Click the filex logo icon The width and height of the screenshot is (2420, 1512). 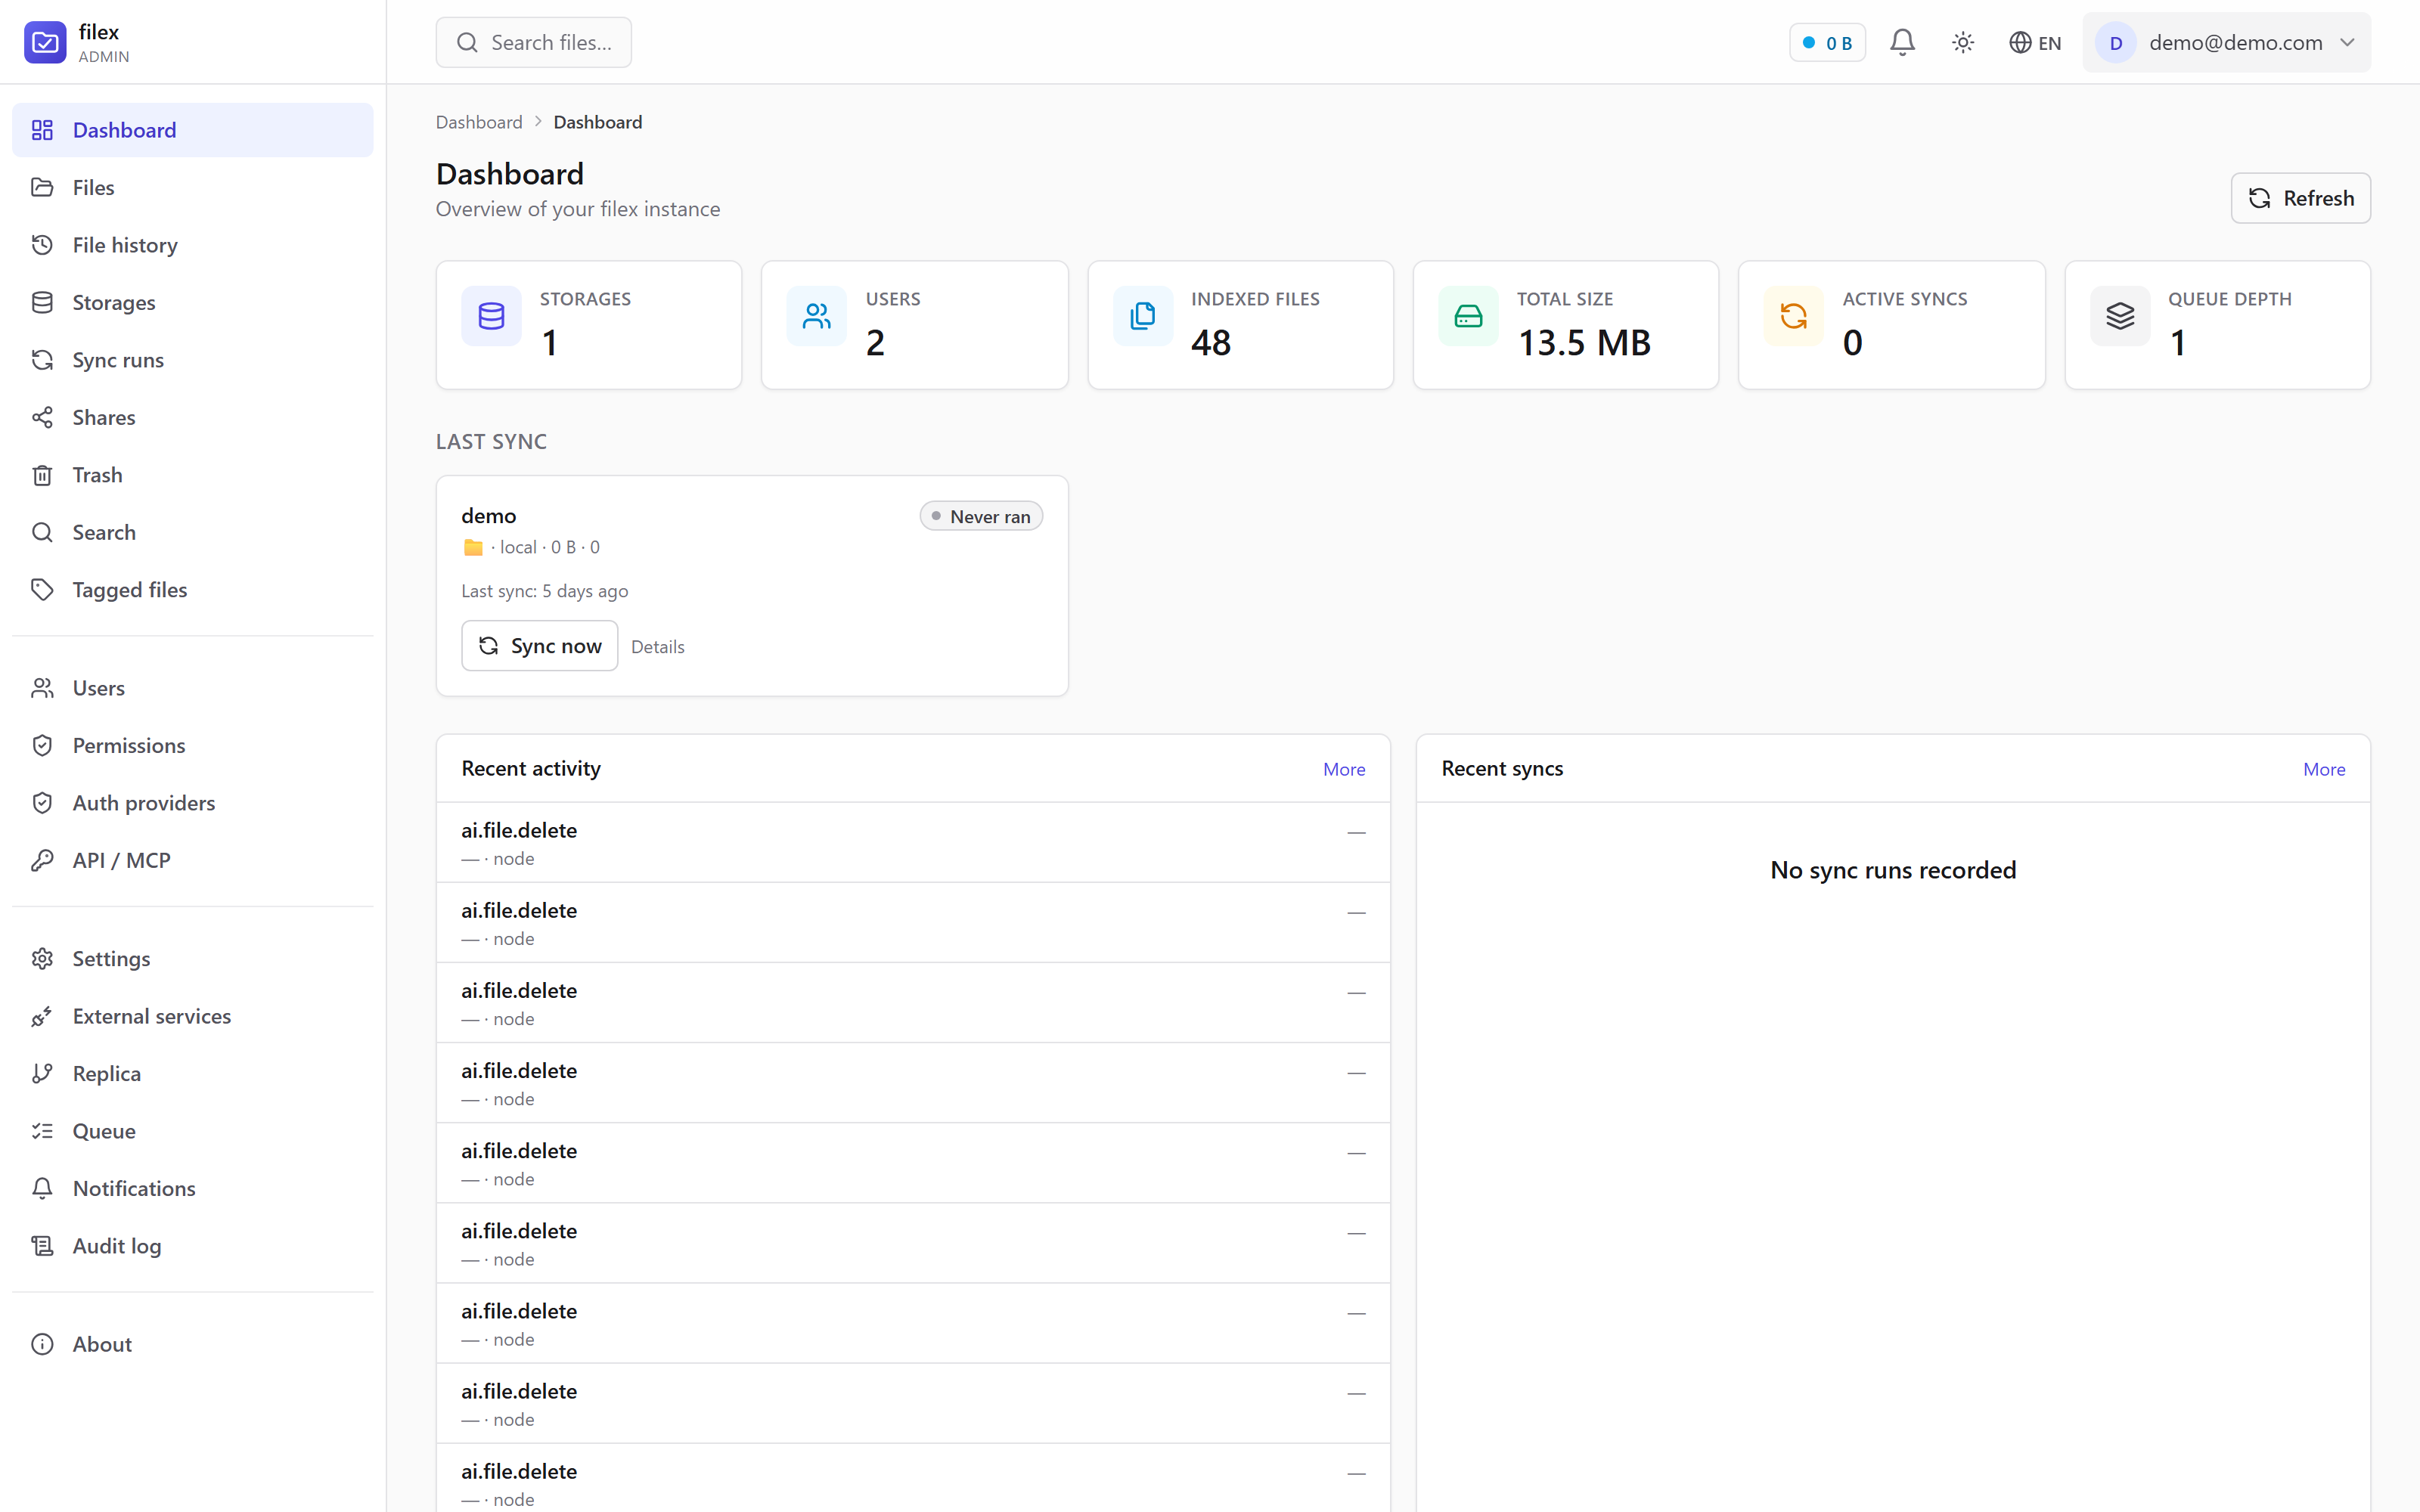coord(45,42)
